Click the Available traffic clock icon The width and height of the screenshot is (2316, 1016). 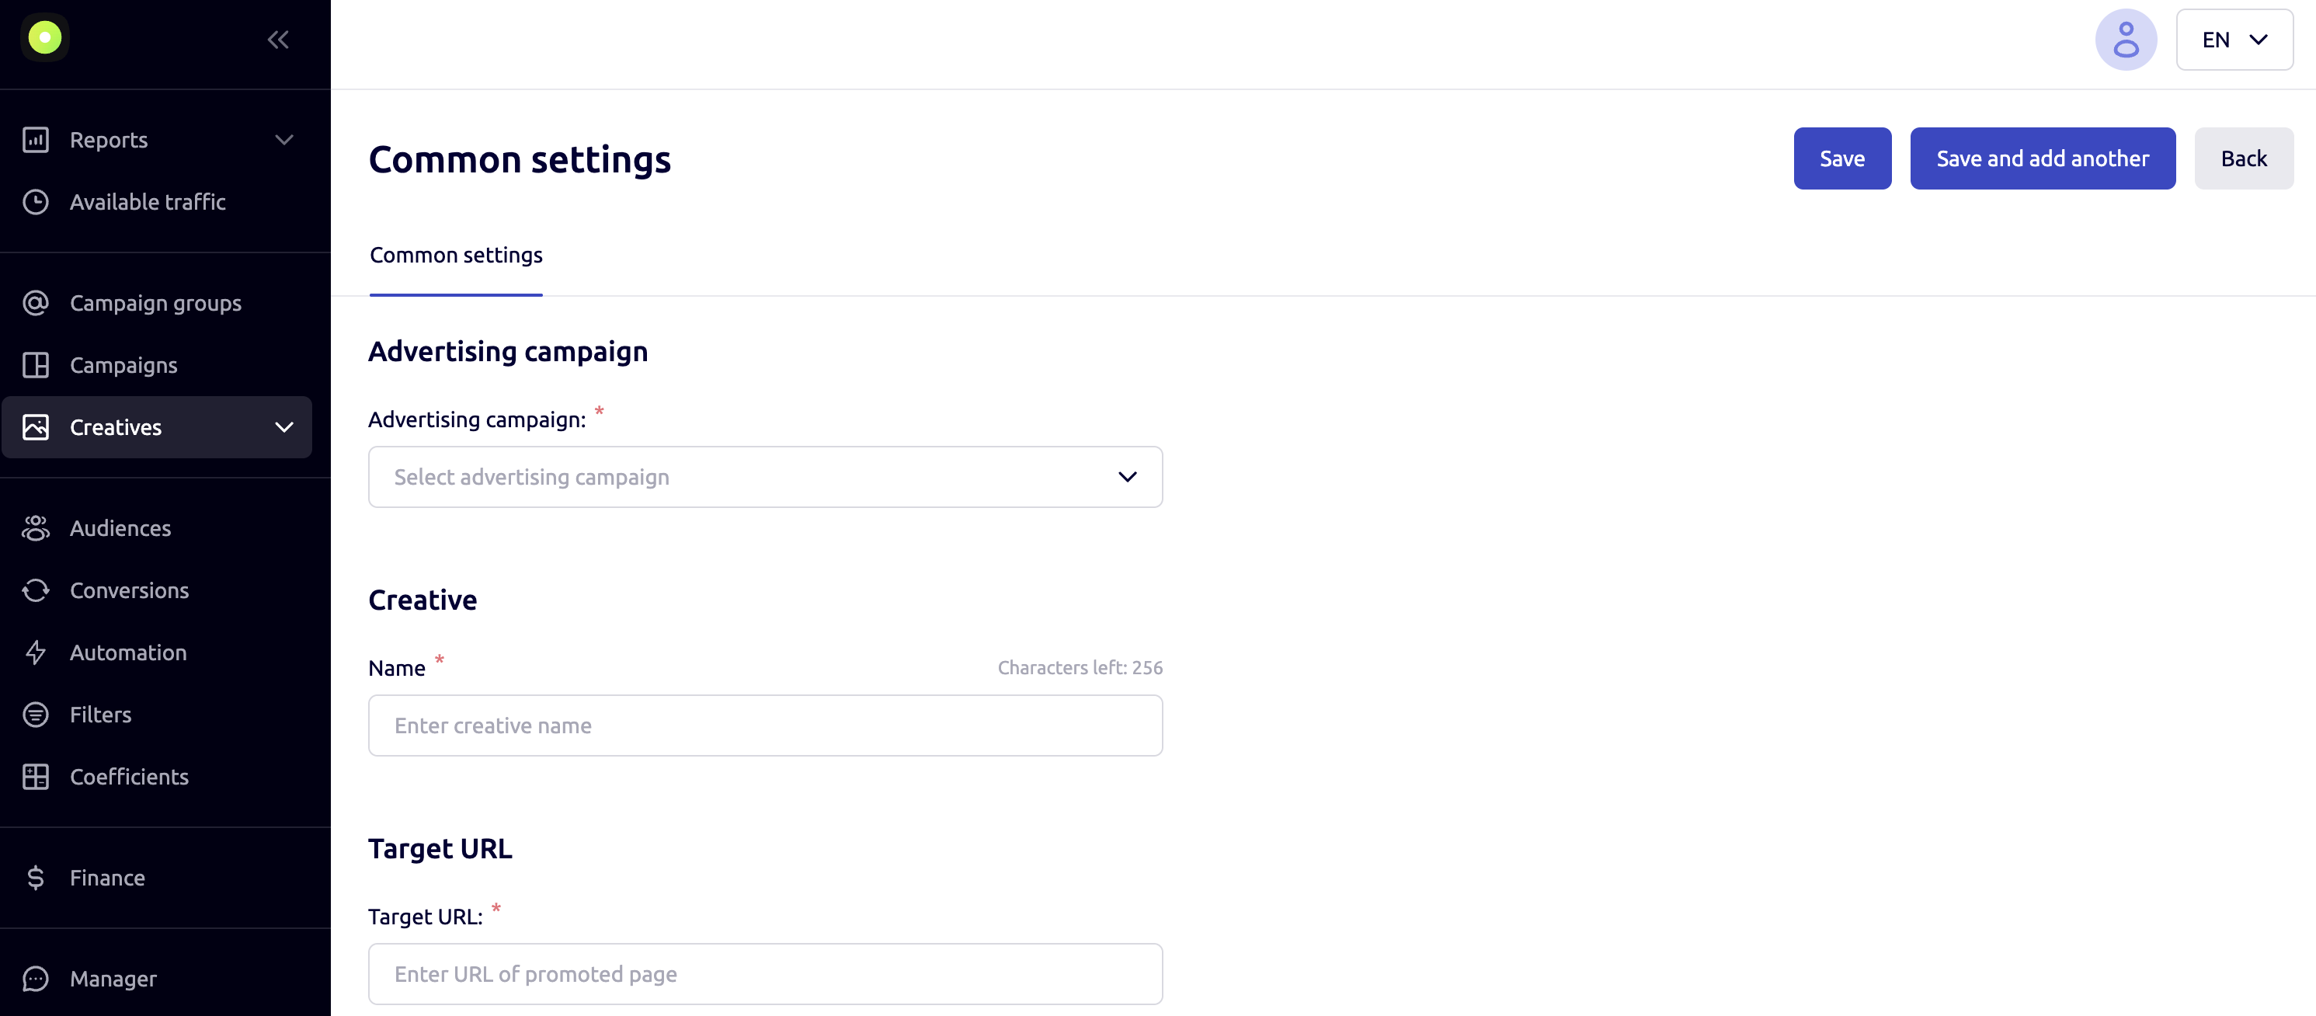click(x=36, y=201)
